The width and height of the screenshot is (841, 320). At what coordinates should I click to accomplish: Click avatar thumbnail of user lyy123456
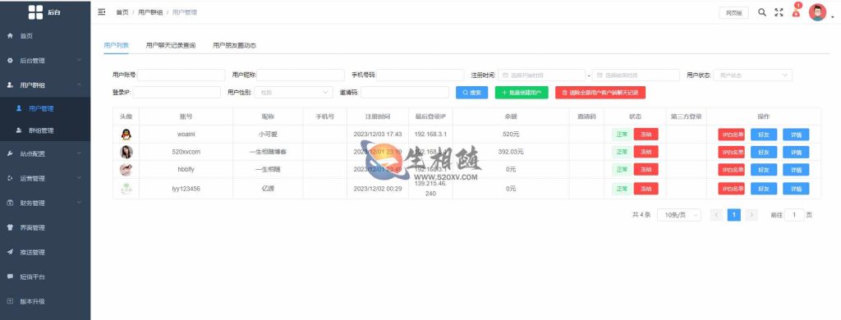coord(126,189)
